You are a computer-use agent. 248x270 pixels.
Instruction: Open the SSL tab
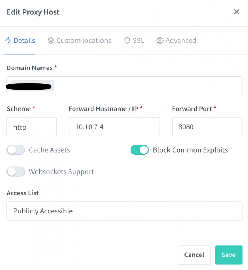(x=134, y=41)
